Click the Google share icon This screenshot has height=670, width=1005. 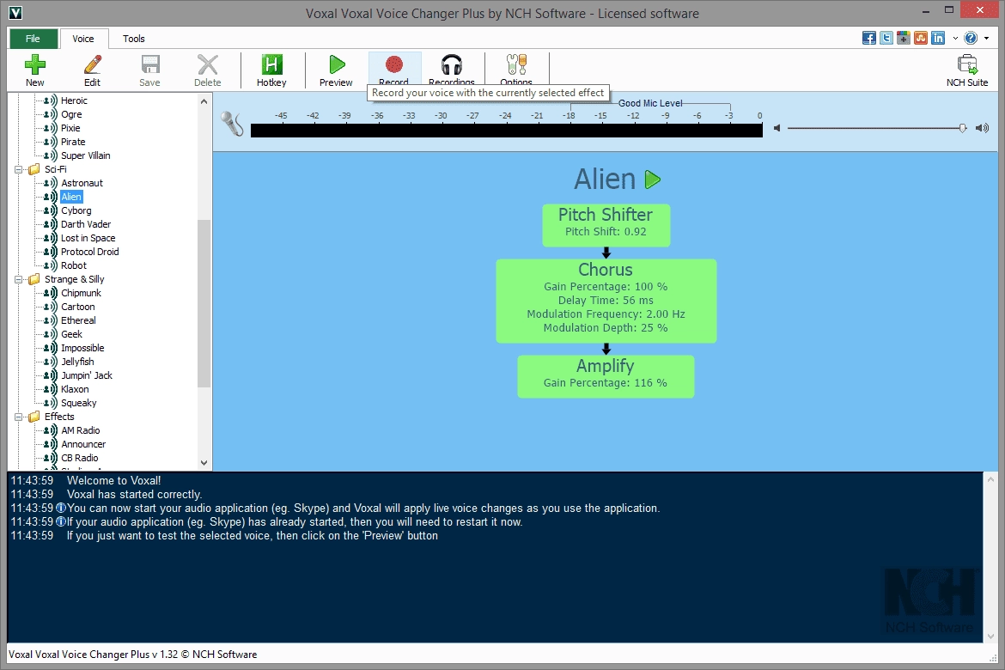(x=904, y=38)
